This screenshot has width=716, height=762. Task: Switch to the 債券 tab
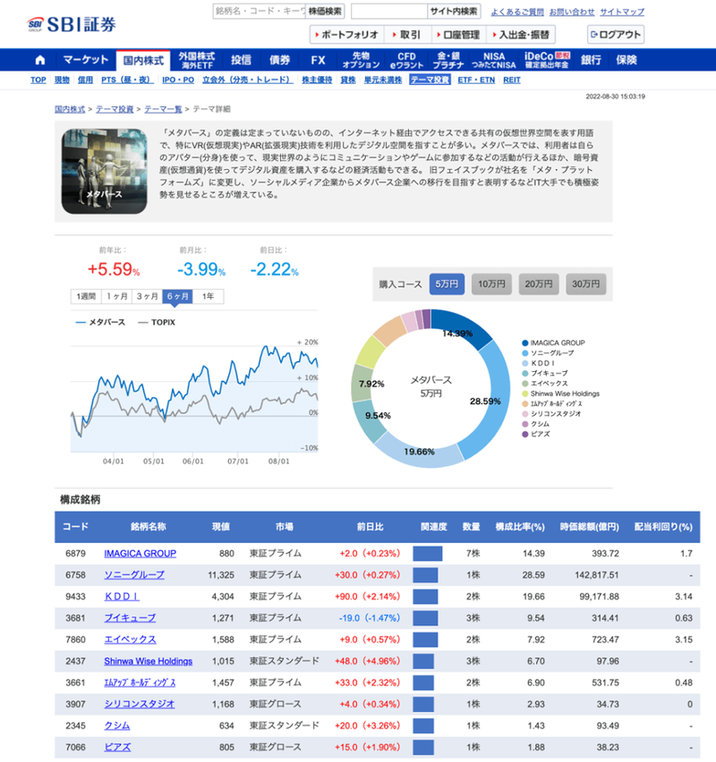[279, 60]
